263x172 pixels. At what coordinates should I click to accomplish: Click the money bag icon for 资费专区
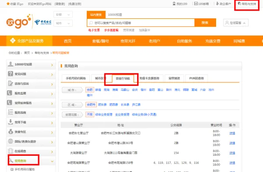pyautogui.click(x=11, y=131)
